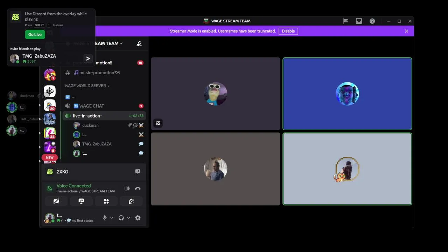Screen dimensions: 448x252
Task: Open the music-promotion text channel
Action: pos(104,73)
